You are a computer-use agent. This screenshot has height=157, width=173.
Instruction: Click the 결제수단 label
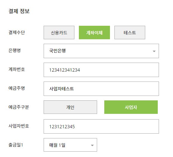click(17, 32)
